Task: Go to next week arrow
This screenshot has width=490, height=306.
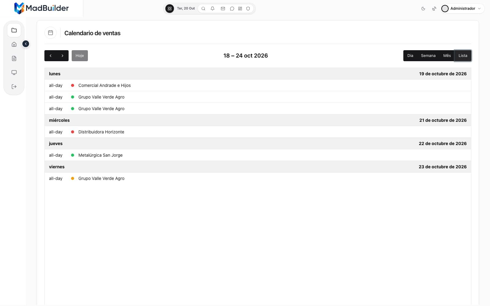Action: pyautogui.click(x=62, y=56)
